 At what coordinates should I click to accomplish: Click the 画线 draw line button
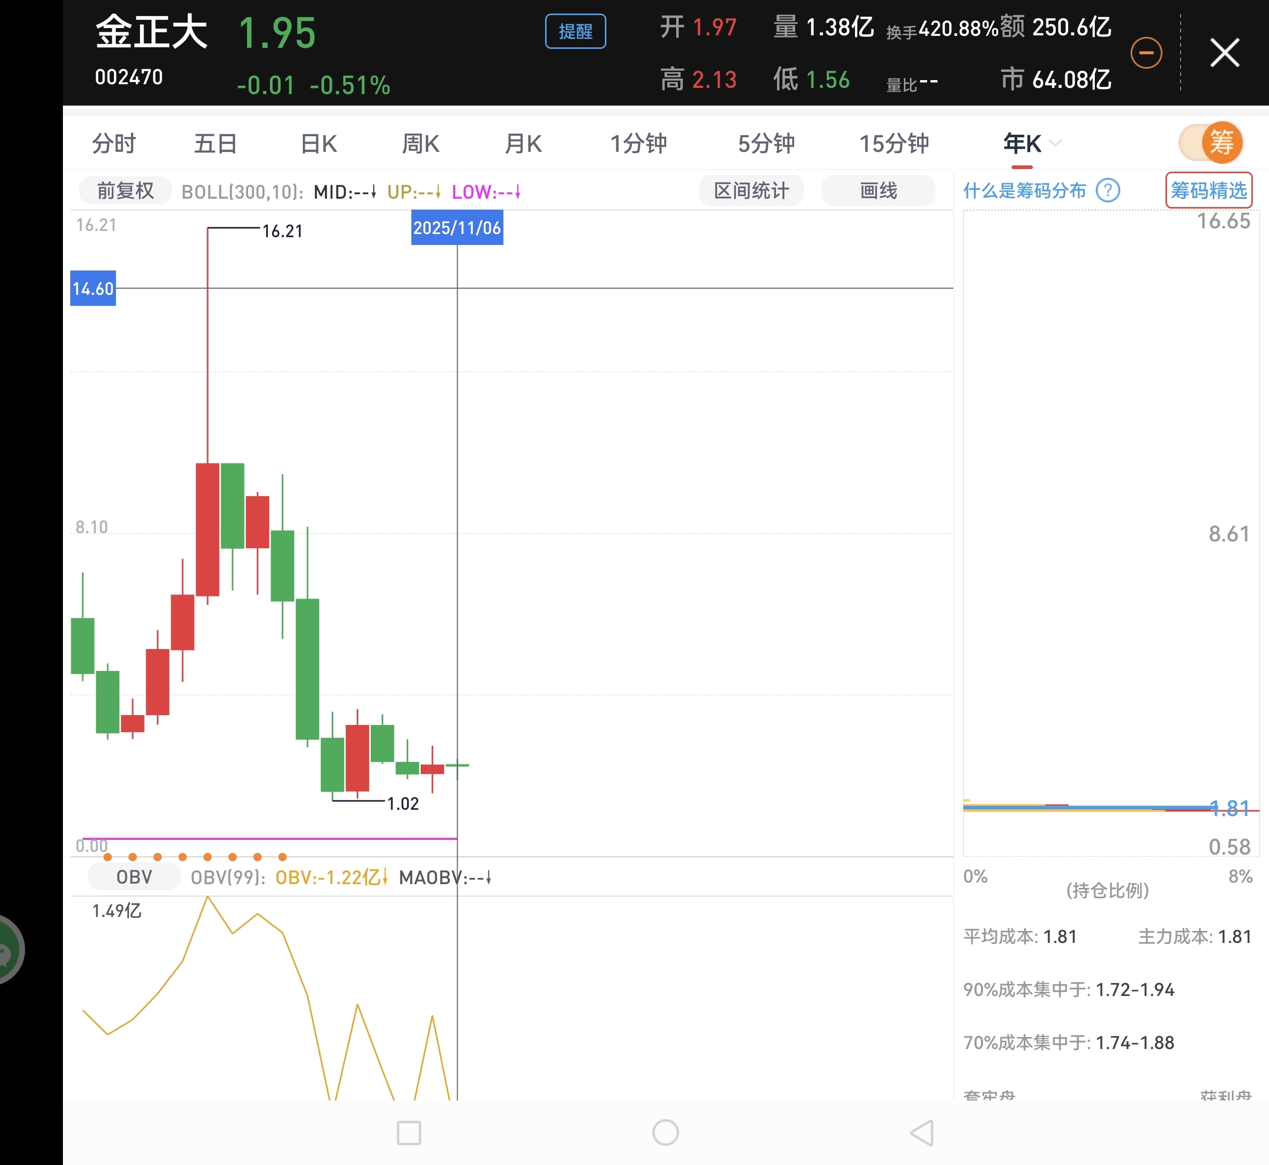tap(878, 190)
